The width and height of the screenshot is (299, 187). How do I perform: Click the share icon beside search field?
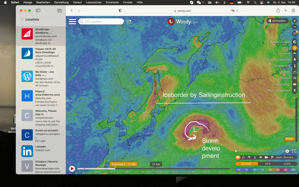point(129,22)
